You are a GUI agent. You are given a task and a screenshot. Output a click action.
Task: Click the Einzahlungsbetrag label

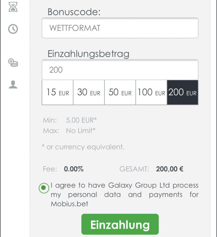pyautogui.click(x=88, y=54)
